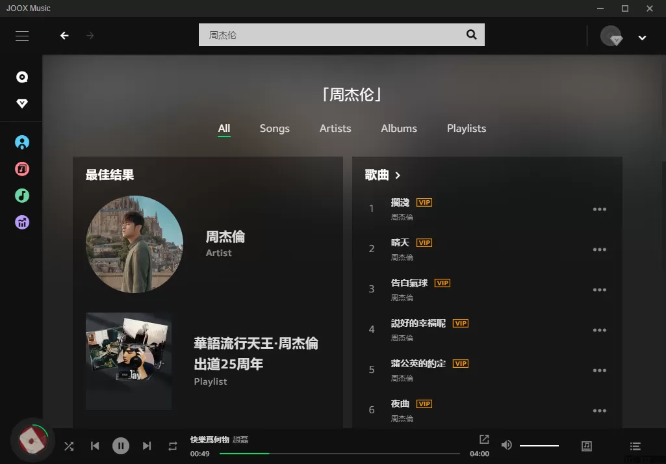The width and height of the screenshot is (666, 464).
Task: Toggle repeat mode
Action: coord(172,446)
